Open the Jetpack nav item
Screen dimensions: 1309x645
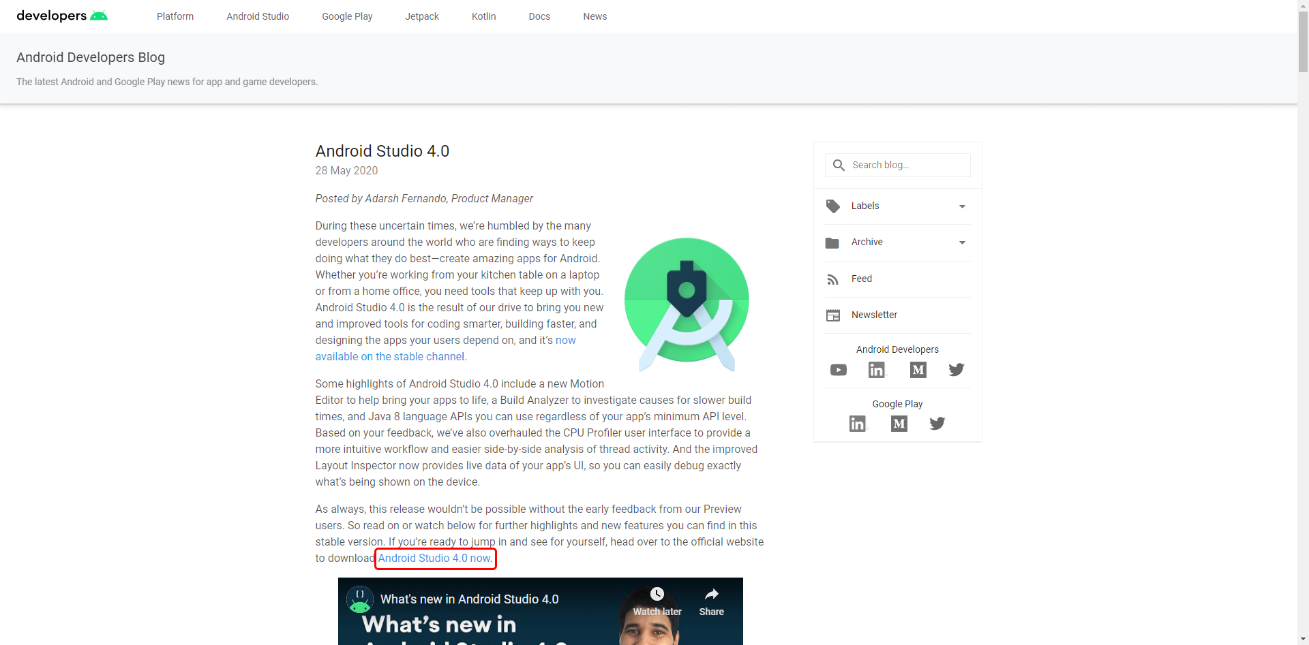pos(422,16)
